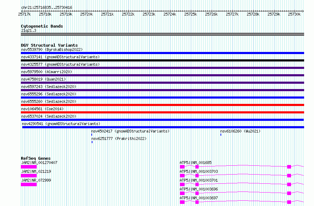314x206 pixels.
Task: Click the 25730k ruler tick label
Action: pos(294,14)
